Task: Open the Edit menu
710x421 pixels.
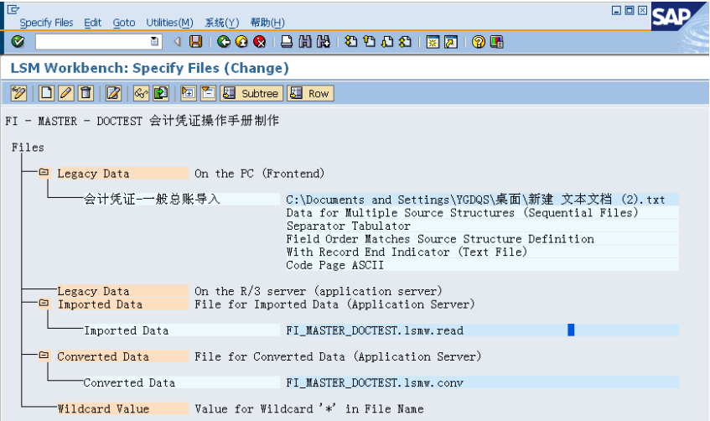Action: [93, 23]
